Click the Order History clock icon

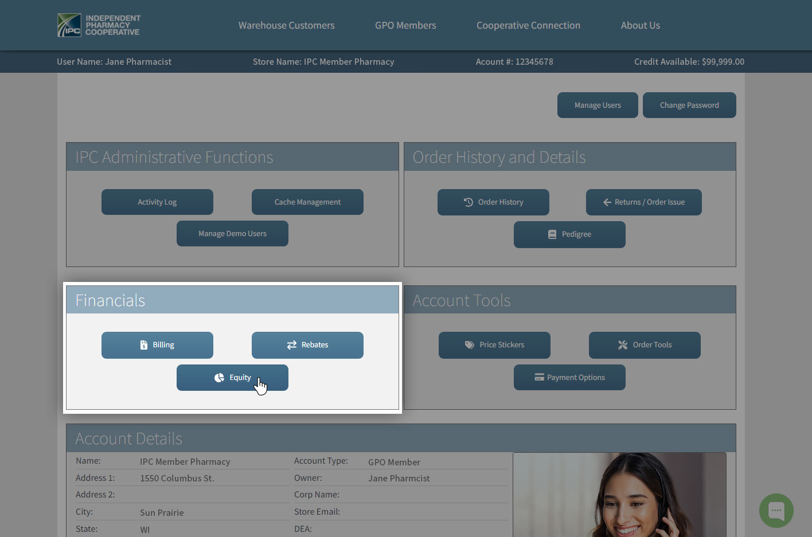pos(469,202)
